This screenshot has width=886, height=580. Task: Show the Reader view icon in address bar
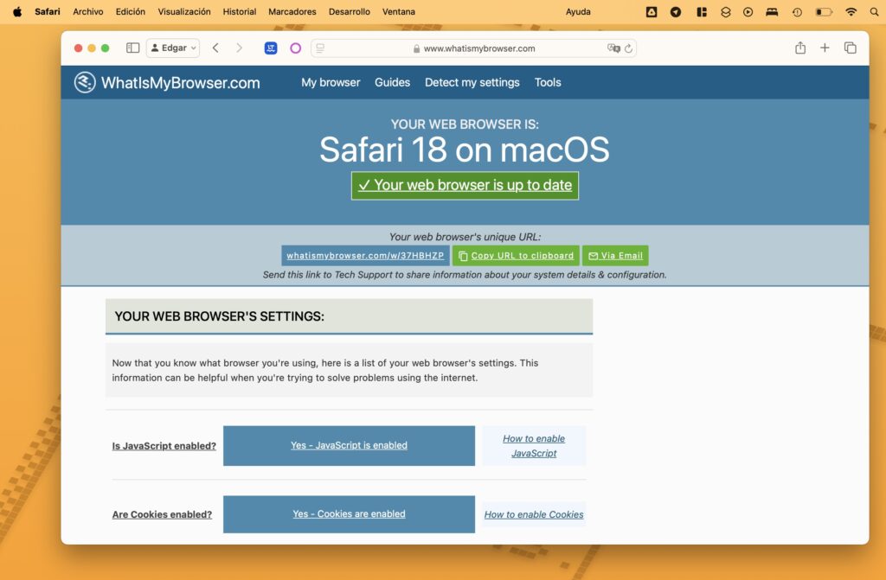320,48
